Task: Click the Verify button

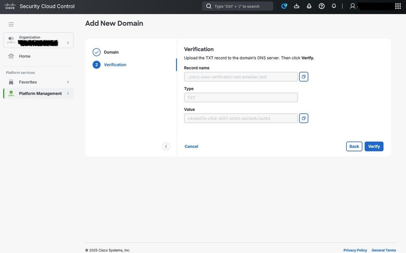Action: tap(374, 147)
